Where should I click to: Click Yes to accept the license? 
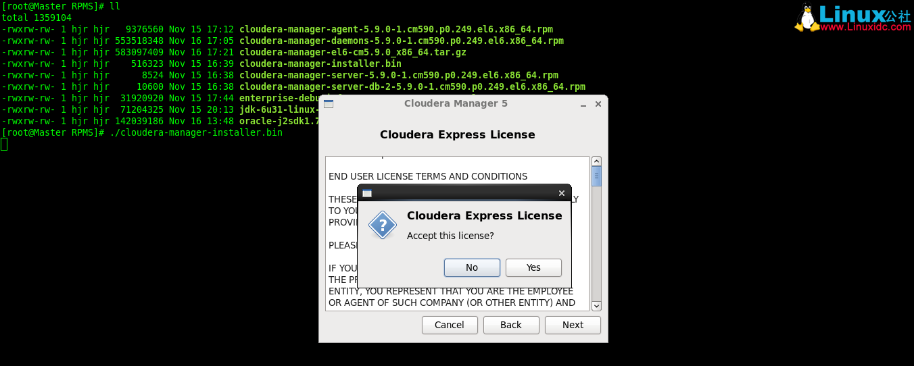coord(533,267)
